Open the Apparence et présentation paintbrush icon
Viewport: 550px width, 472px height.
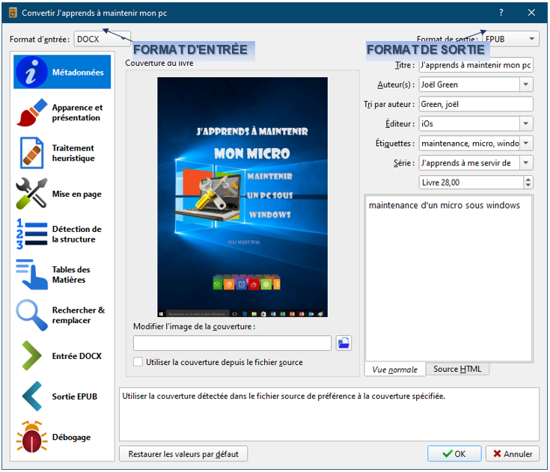coord(31,112)
